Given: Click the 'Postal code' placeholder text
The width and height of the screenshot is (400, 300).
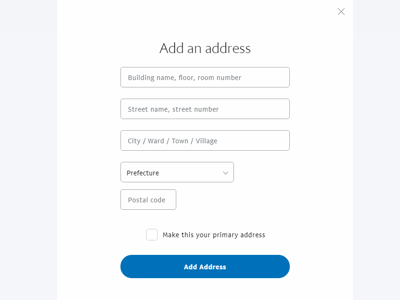Looking at the screenshot, I should click(147, 200).
